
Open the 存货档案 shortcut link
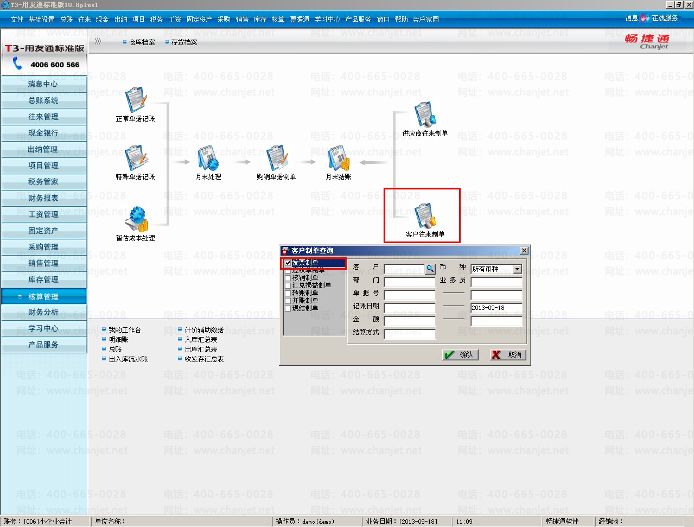point(184,42)
